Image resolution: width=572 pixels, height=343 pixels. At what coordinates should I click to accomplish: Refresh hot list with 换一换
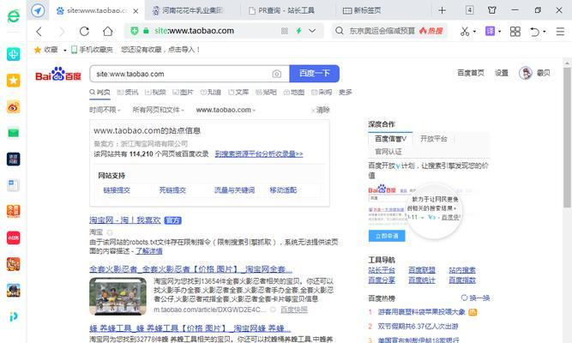(475, 298)
